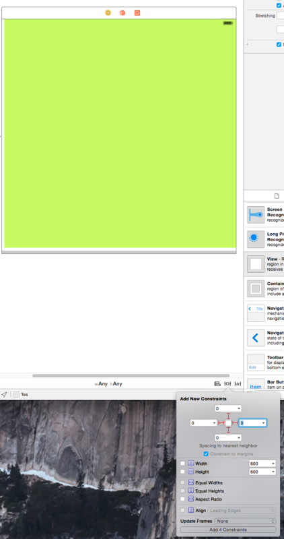Open Resolve Auto Layout Issues icon

pyautogui.click(x=238, y=383)
